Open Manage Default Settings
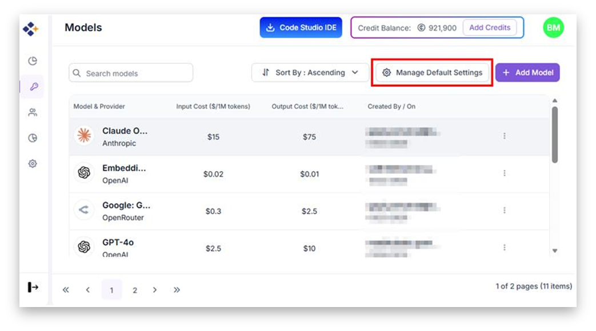 click(x=432, y=72)
